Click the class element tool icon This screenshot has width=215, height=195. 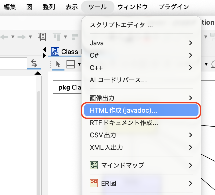point(70,64)
